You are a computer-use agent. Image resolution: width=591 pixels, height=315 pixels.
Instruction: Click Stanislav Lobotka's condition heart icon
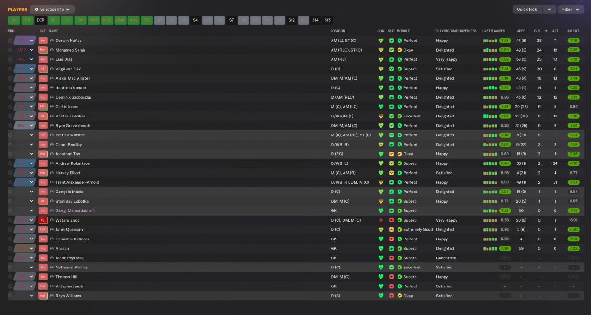pyautogui.click(x=381, y=201)
